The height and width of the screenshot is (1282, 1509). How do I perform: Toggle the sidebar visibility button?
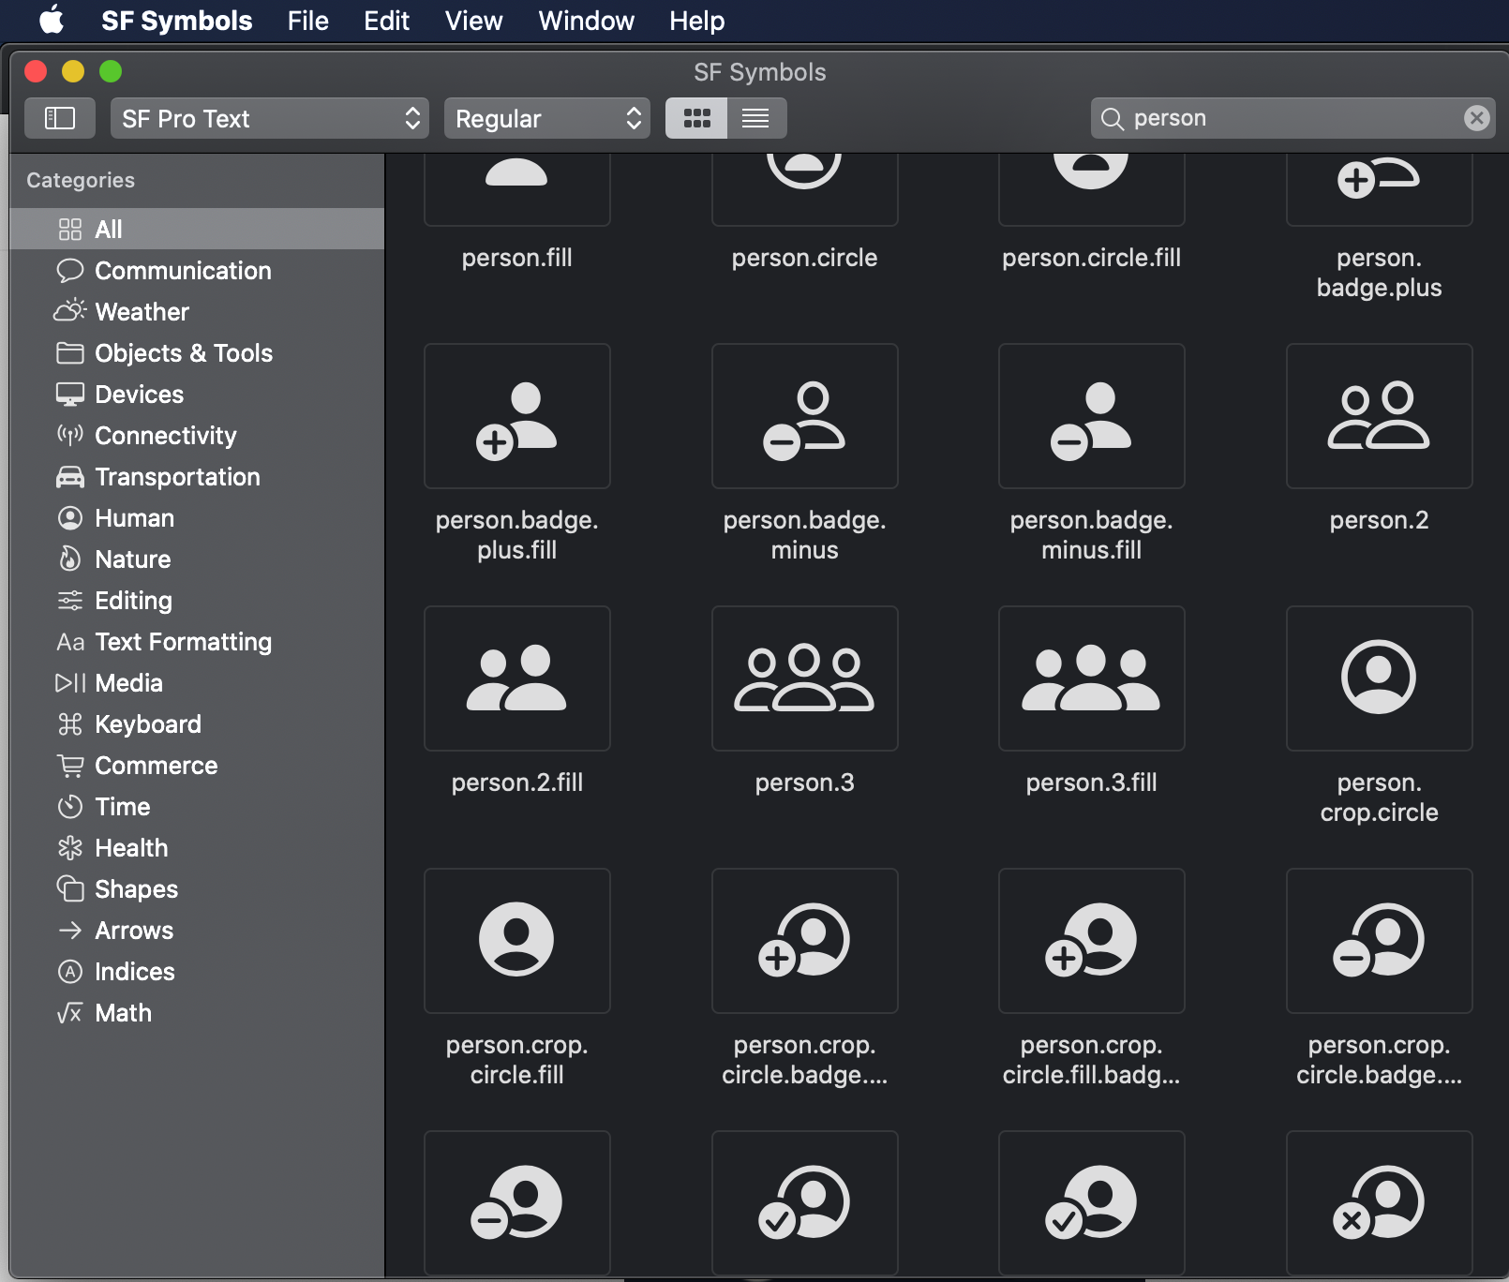[60, 118]
